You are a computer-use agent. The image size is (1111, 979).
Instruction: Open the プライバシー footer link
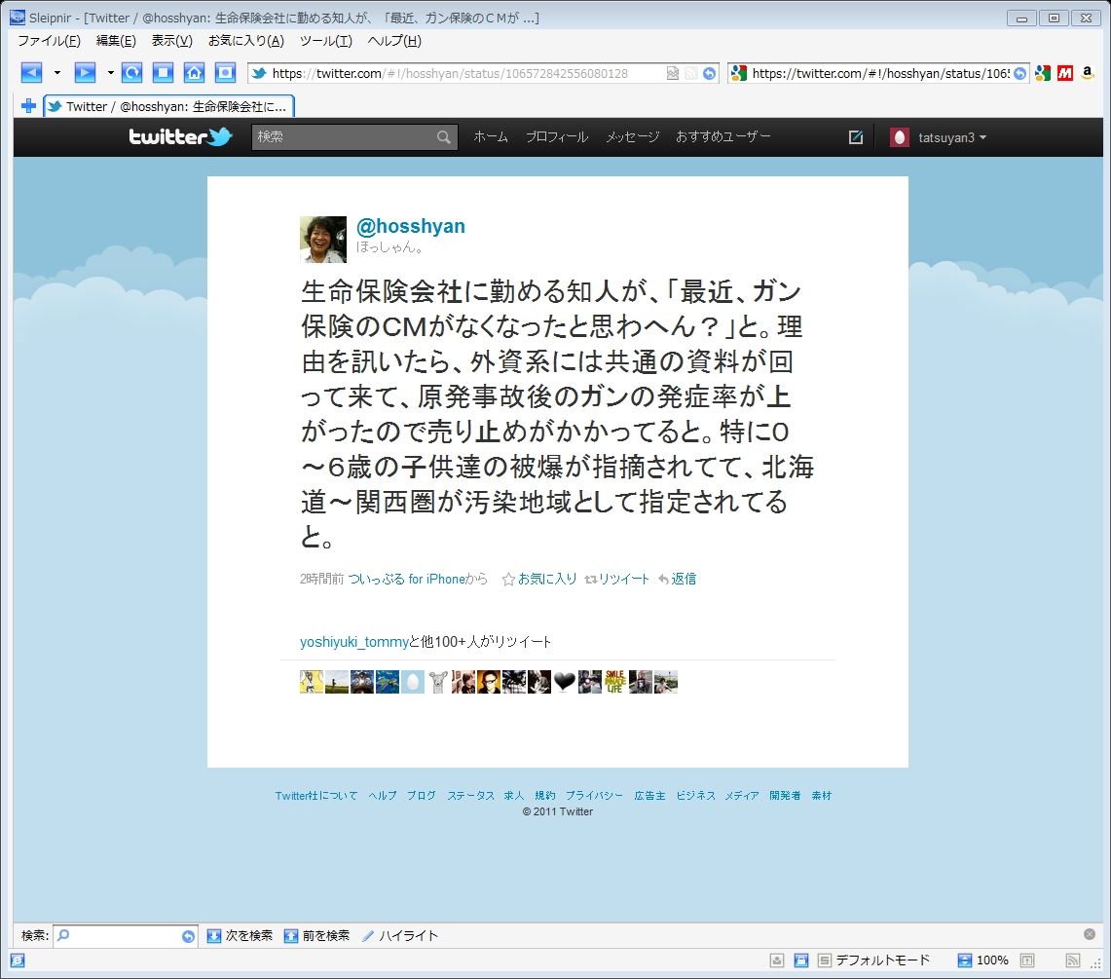pyautogui.click(x=595, y=796)
